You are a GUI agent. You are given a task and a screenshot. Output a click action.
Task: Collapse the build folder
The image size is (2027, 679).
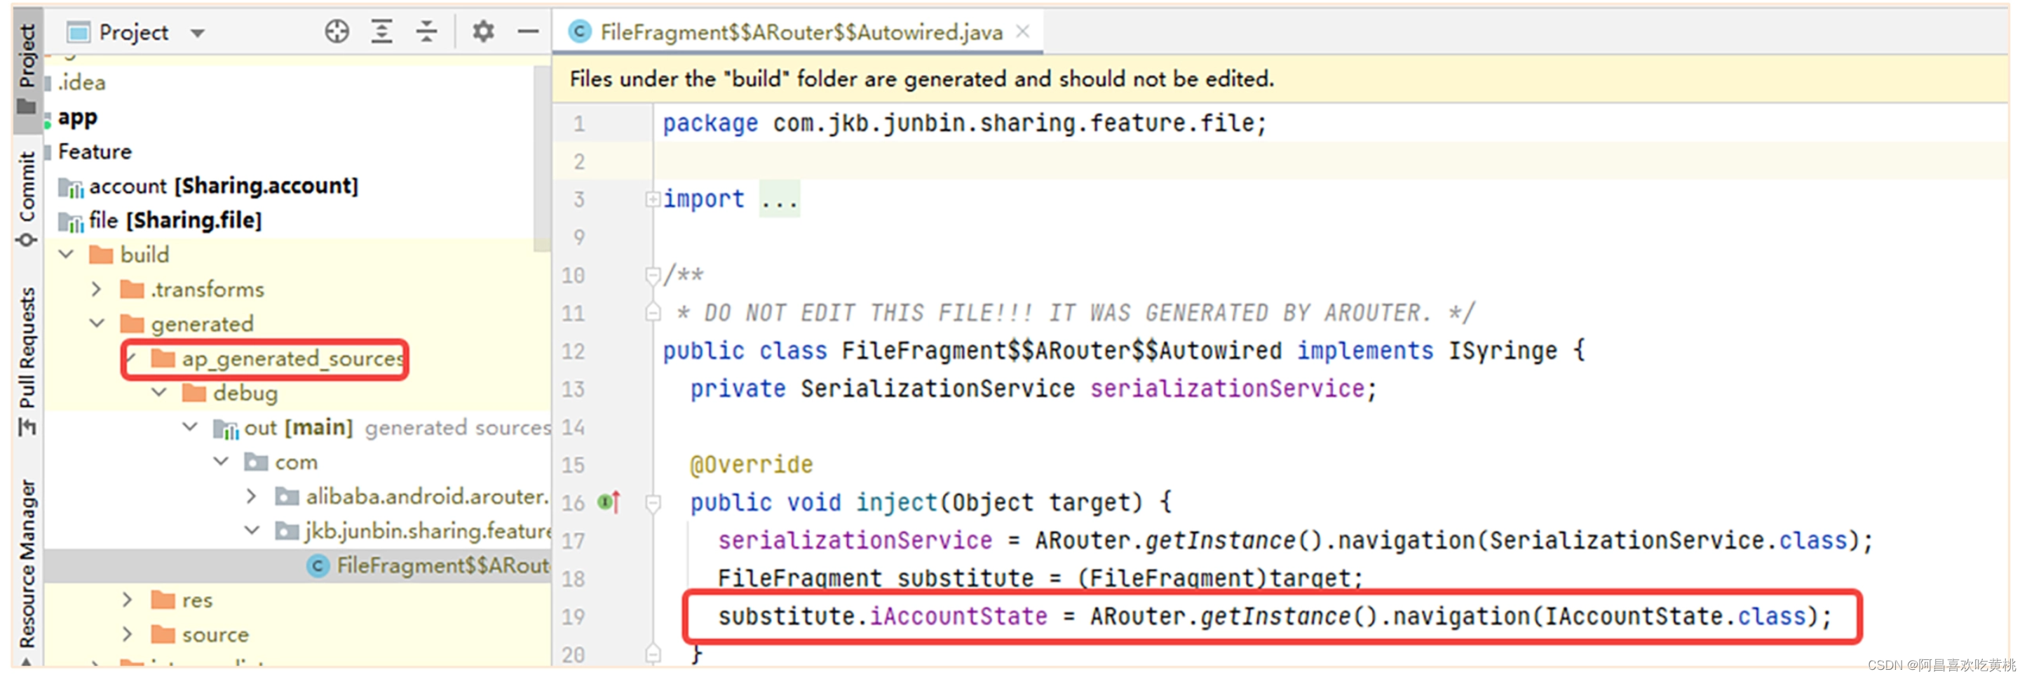click(x=67, y=254)
